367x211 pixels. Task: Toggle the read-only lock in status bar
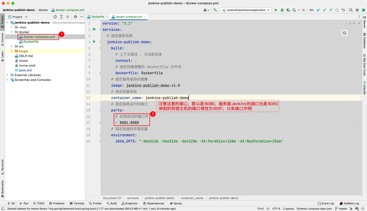351,209
